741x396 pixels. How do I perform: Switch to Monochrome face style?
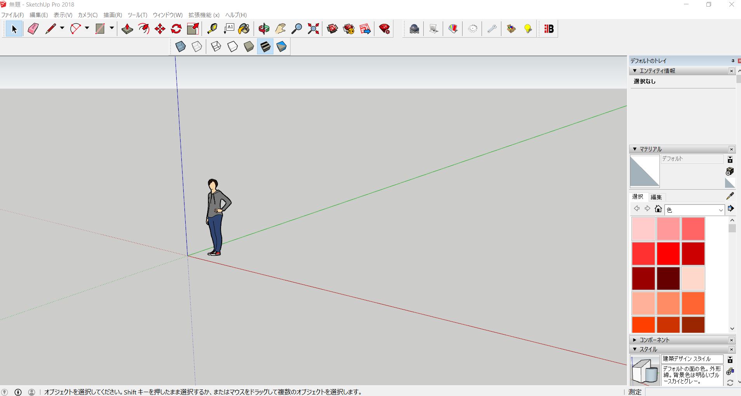click(282, 47)
